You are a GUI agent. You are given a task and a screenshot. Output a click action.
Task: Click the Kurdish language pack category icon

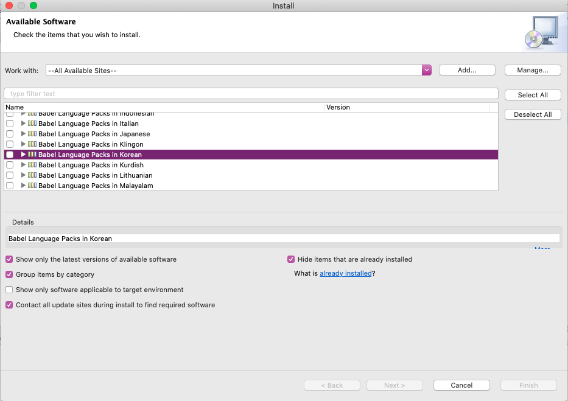tap(32, 165)
